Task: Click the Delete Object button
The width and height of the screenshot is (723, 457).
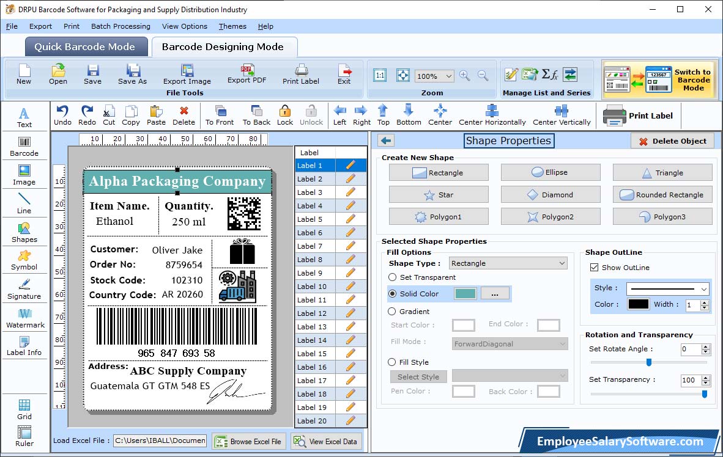Action: click(x=672, y=141)
